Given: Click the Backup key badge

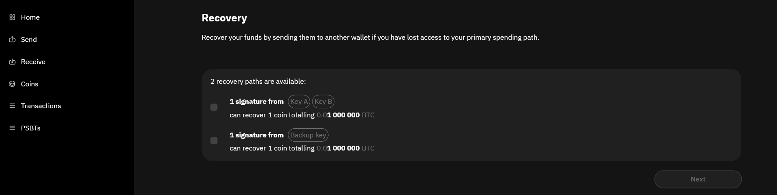Looking at the screenshot, I should [308, 135].
